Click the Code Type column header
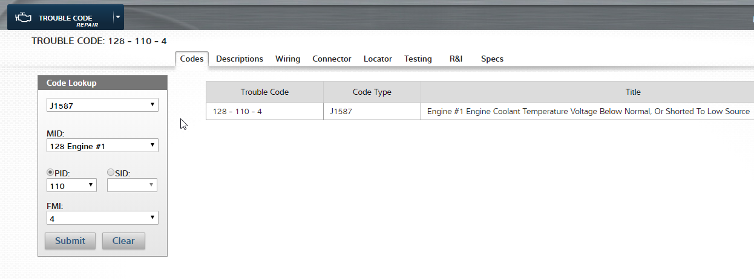This screenshot has width=754, height=279. 372,92
